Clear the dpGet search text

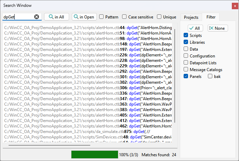(x=37, y=17)
